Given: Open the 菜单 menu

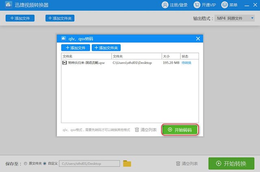Looking at the screenshot, I should coord(229,5).
